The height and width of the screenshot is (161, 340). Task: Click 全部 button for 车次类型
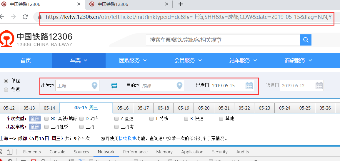click(x=35, y=119)
